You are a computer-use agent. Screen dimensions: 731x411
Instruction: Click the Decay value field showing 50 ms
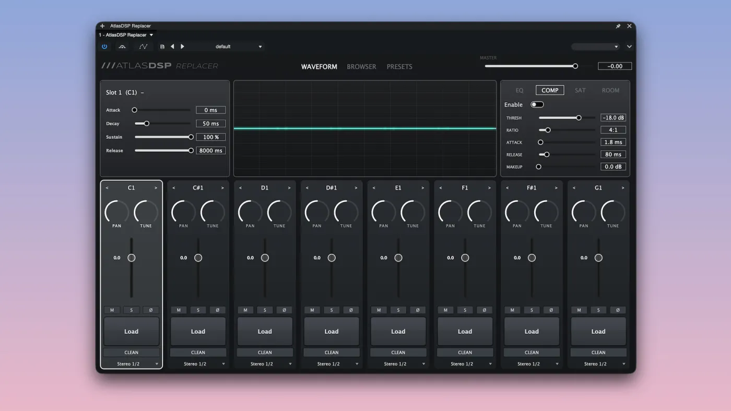coord(211,124)
